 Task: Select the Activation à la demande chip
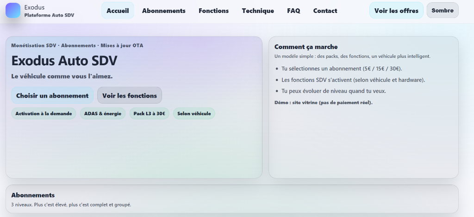tap(44, 113)
